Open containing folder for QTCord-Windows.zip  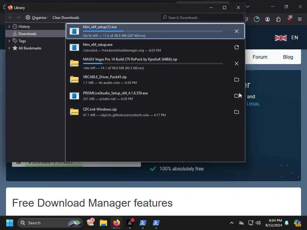[237, 112]
